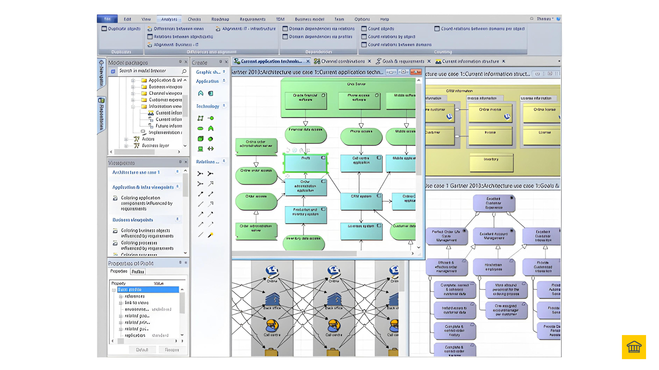
Task: Click the yellow museum building icon at bottom right
Action: pyautogui.click(x=634, y=347)
